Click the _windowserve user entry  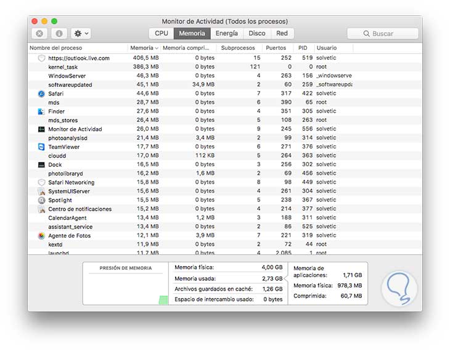tap(334, 76)
